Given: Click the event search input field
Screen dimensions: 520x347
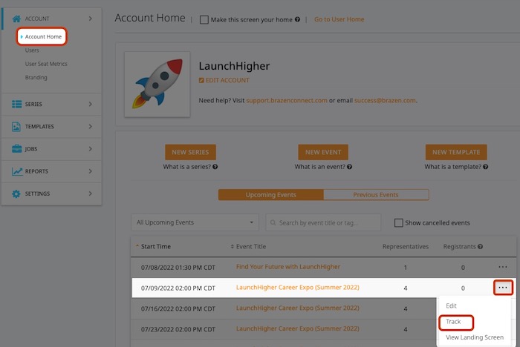Looking at the screenshot, I should click(323, 222).
